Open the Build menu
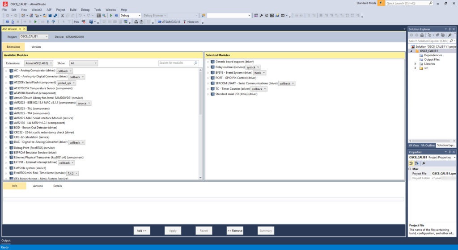Image resolution: width=458 pixels, height=250 pixels. pyautogui.click(x=73, y=10)
